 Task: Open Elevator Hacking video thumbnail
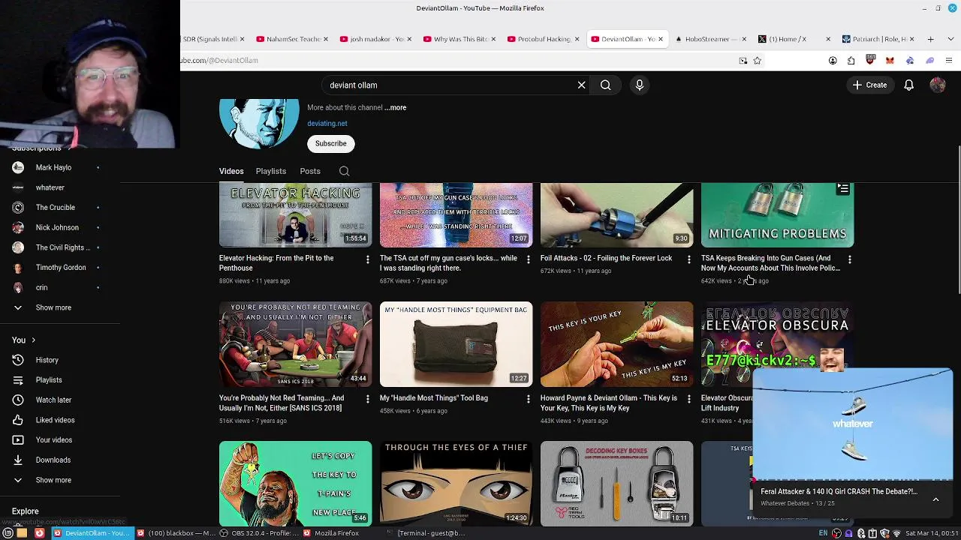pyautogui.click(x=295, y=214)
